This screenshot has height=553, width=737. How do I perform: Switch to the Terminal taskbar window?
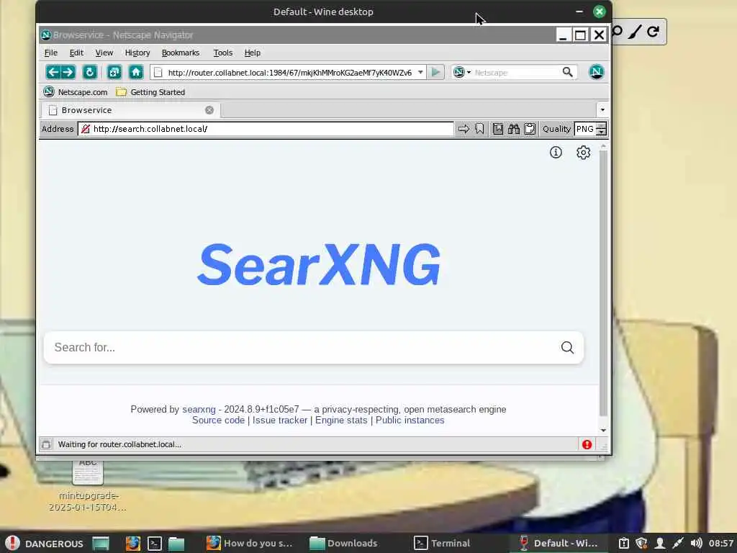tap(443, 543)
